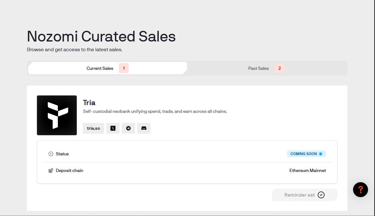Open Tria's X (Twitter) profile icon
The width and height of the screenshot is (375, 216).
coord(113,128)
